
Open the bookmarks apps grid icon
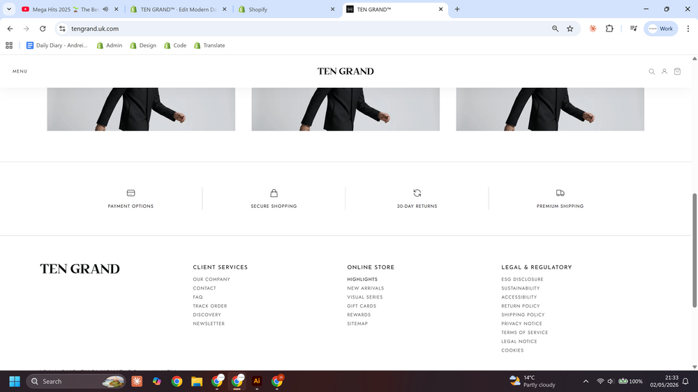9,45
